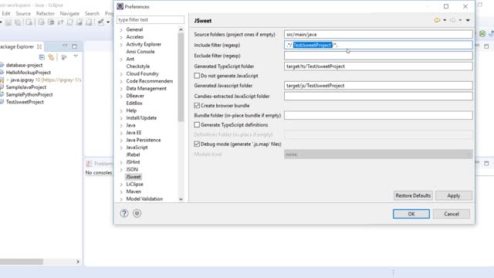Open the Edit menu
The width and height of the screenshot is (494, 278).
click(6, 14)
